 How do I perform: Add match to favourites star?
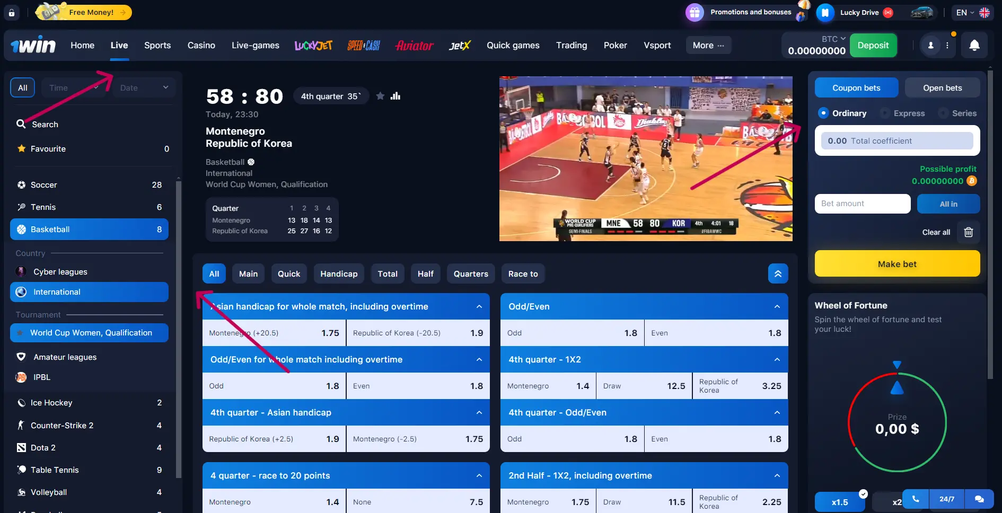coord(380,96)
